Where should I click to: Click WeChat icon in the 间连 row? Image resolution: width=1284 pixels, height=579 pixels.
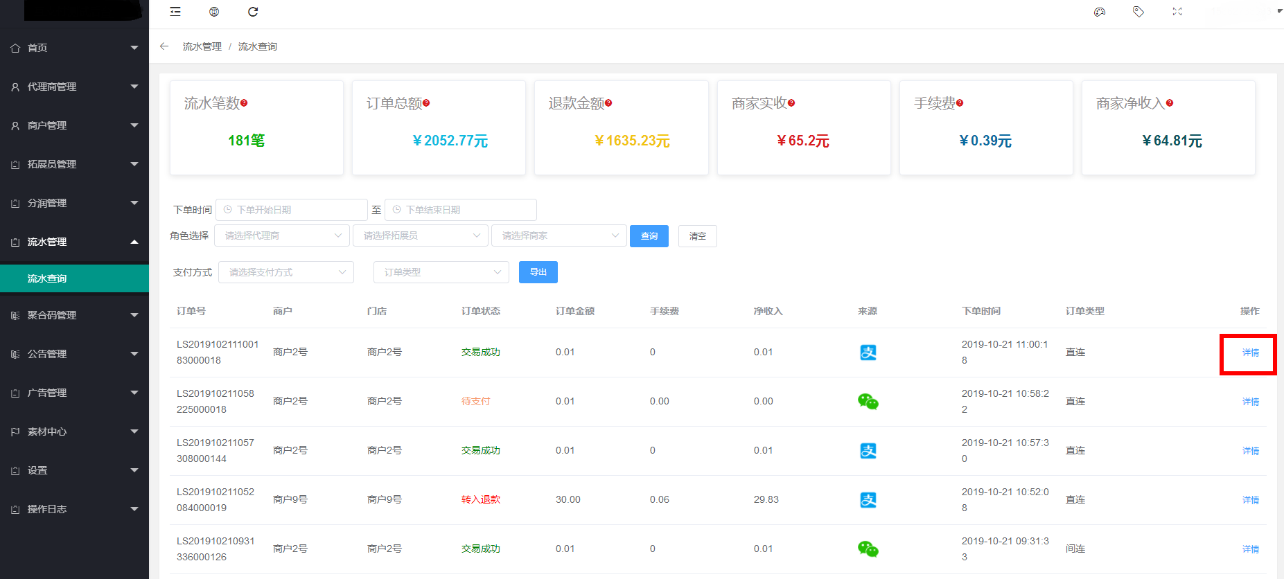868,549
